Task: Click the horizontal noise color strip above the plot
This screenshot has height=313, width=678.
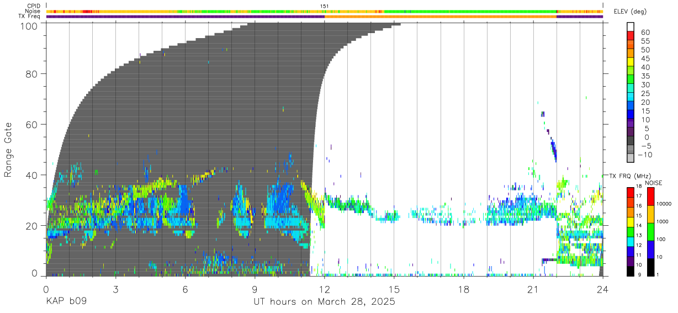Action: click(x=324, y=11)
